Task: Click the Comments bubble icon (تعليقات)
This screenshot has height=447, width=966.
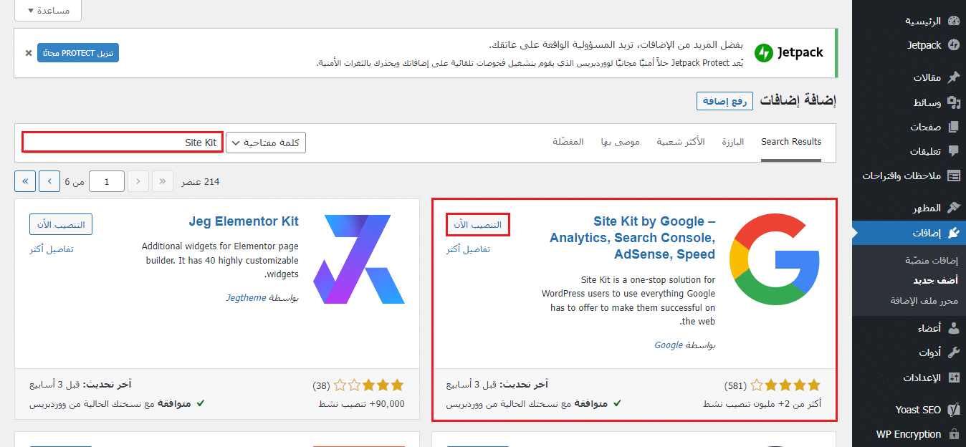Action: (x=953, y=151)
